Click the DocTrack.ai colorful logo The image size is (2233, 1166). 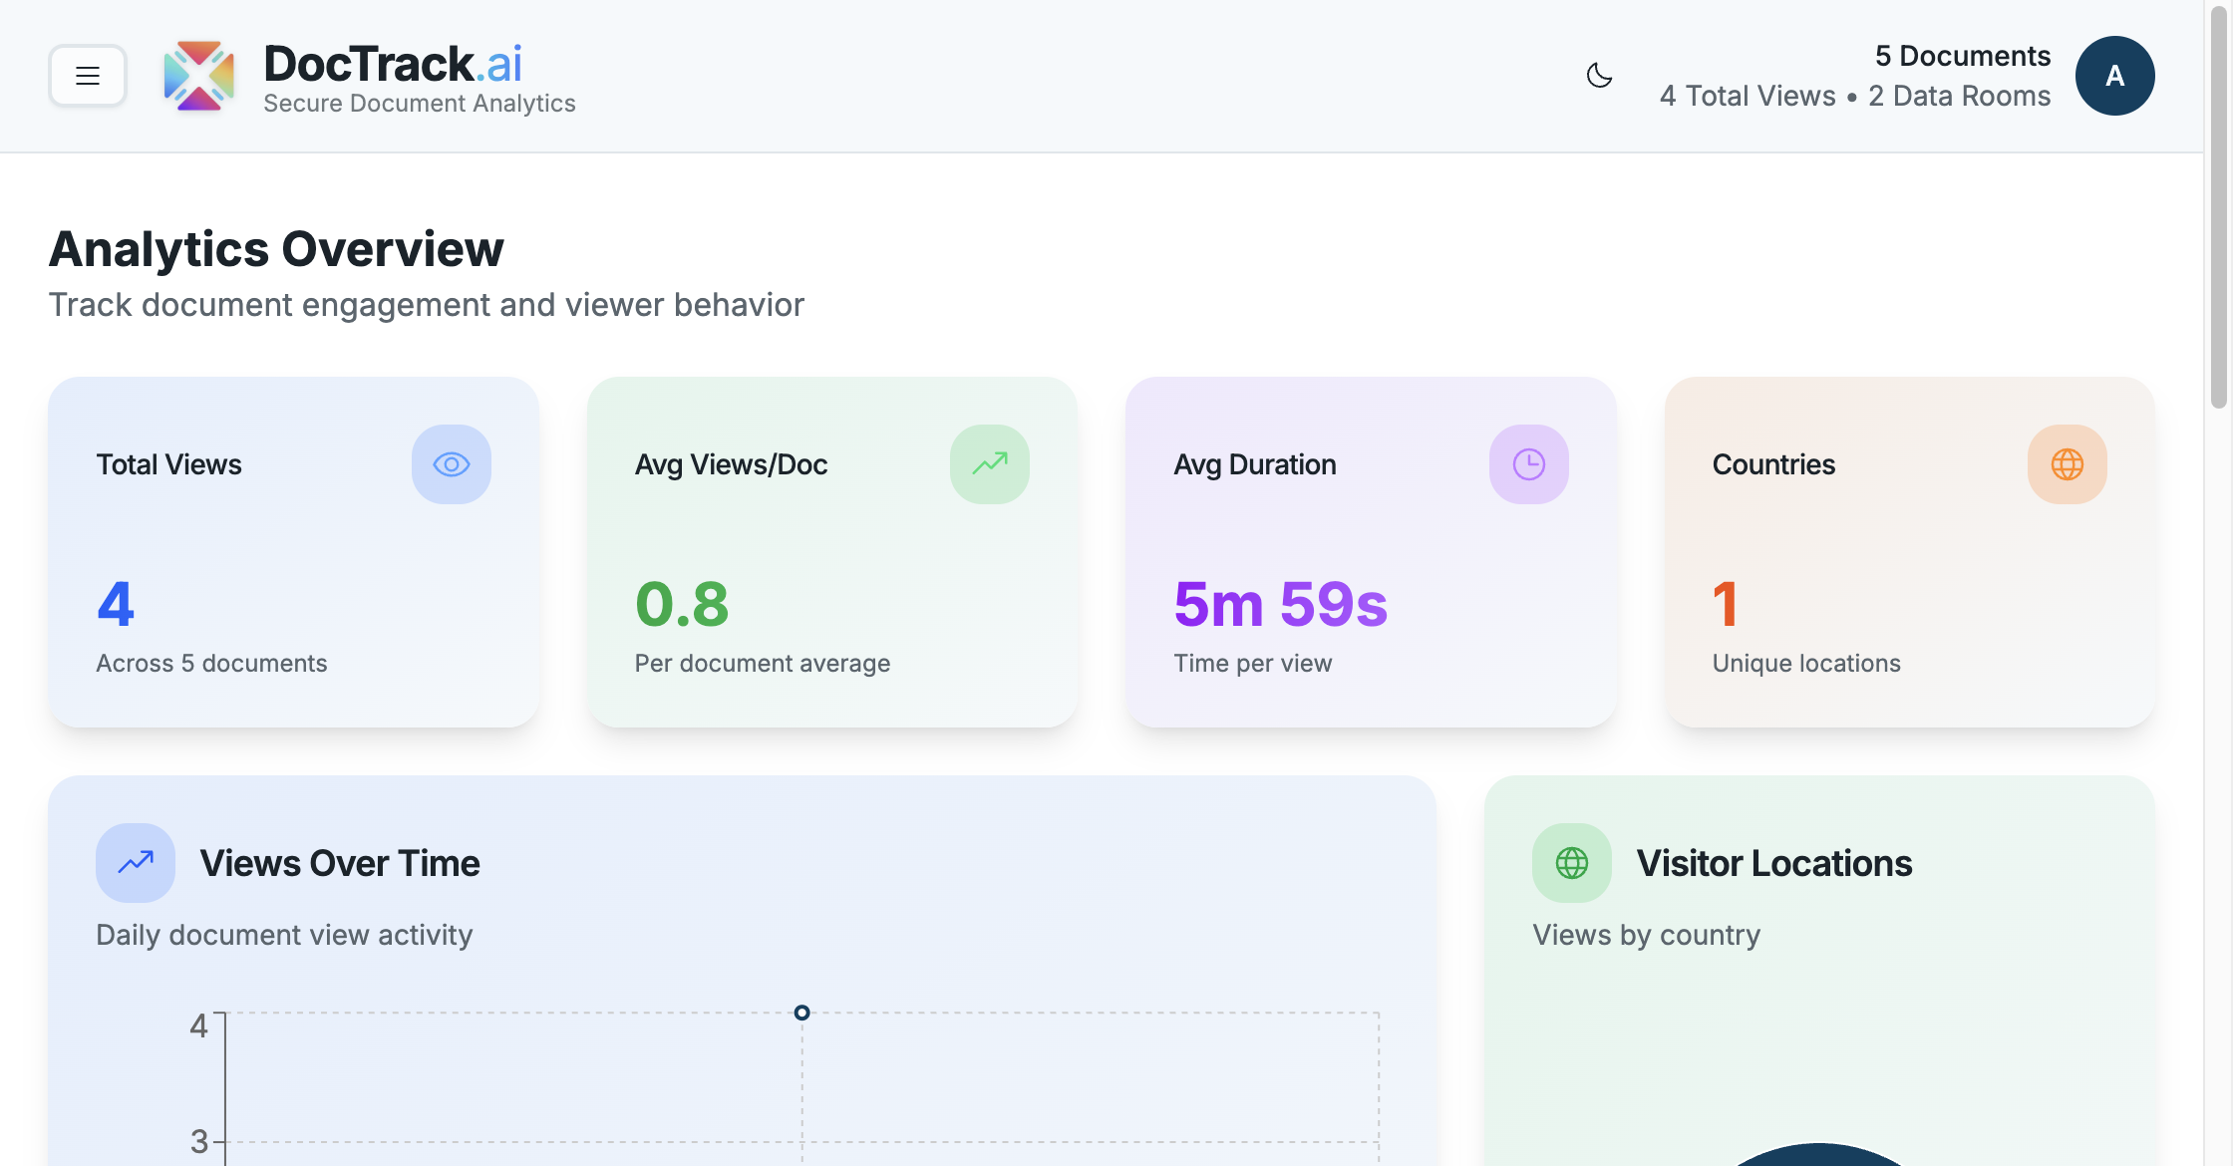[x=198, y=76]
